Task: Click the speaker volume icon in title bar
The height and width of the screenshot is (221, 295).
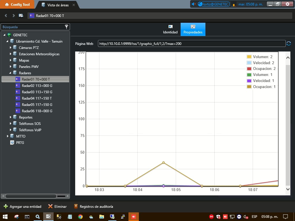Action: [194, 4]
